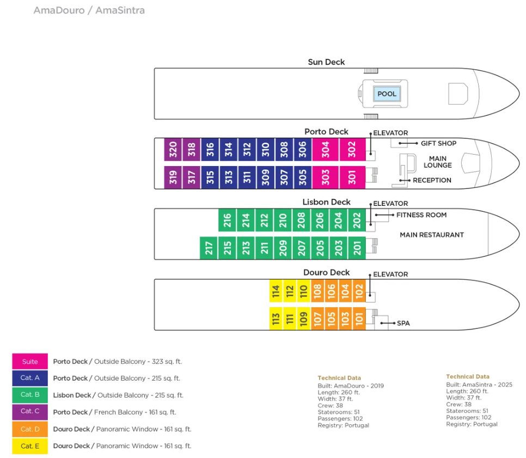Pick cabin 113
Viewport: 526px width, 458px height.
pyautogui.click(x=276, y=319)
